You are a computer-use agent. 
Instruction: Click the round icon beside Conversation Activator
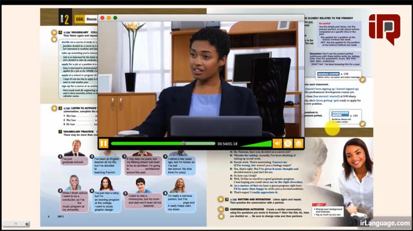click(221, 210)
